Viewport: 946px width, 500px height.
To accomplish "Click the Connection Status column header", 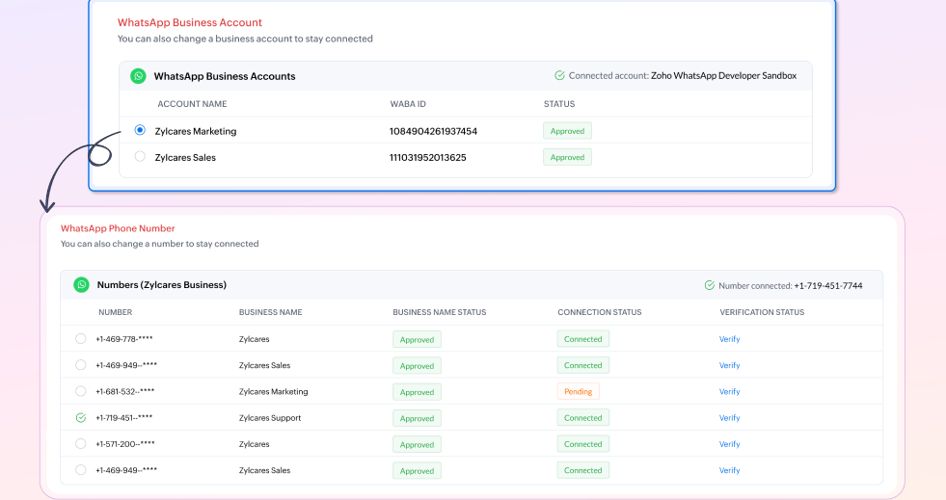I will pyautogui.click(x=600, y=312).
